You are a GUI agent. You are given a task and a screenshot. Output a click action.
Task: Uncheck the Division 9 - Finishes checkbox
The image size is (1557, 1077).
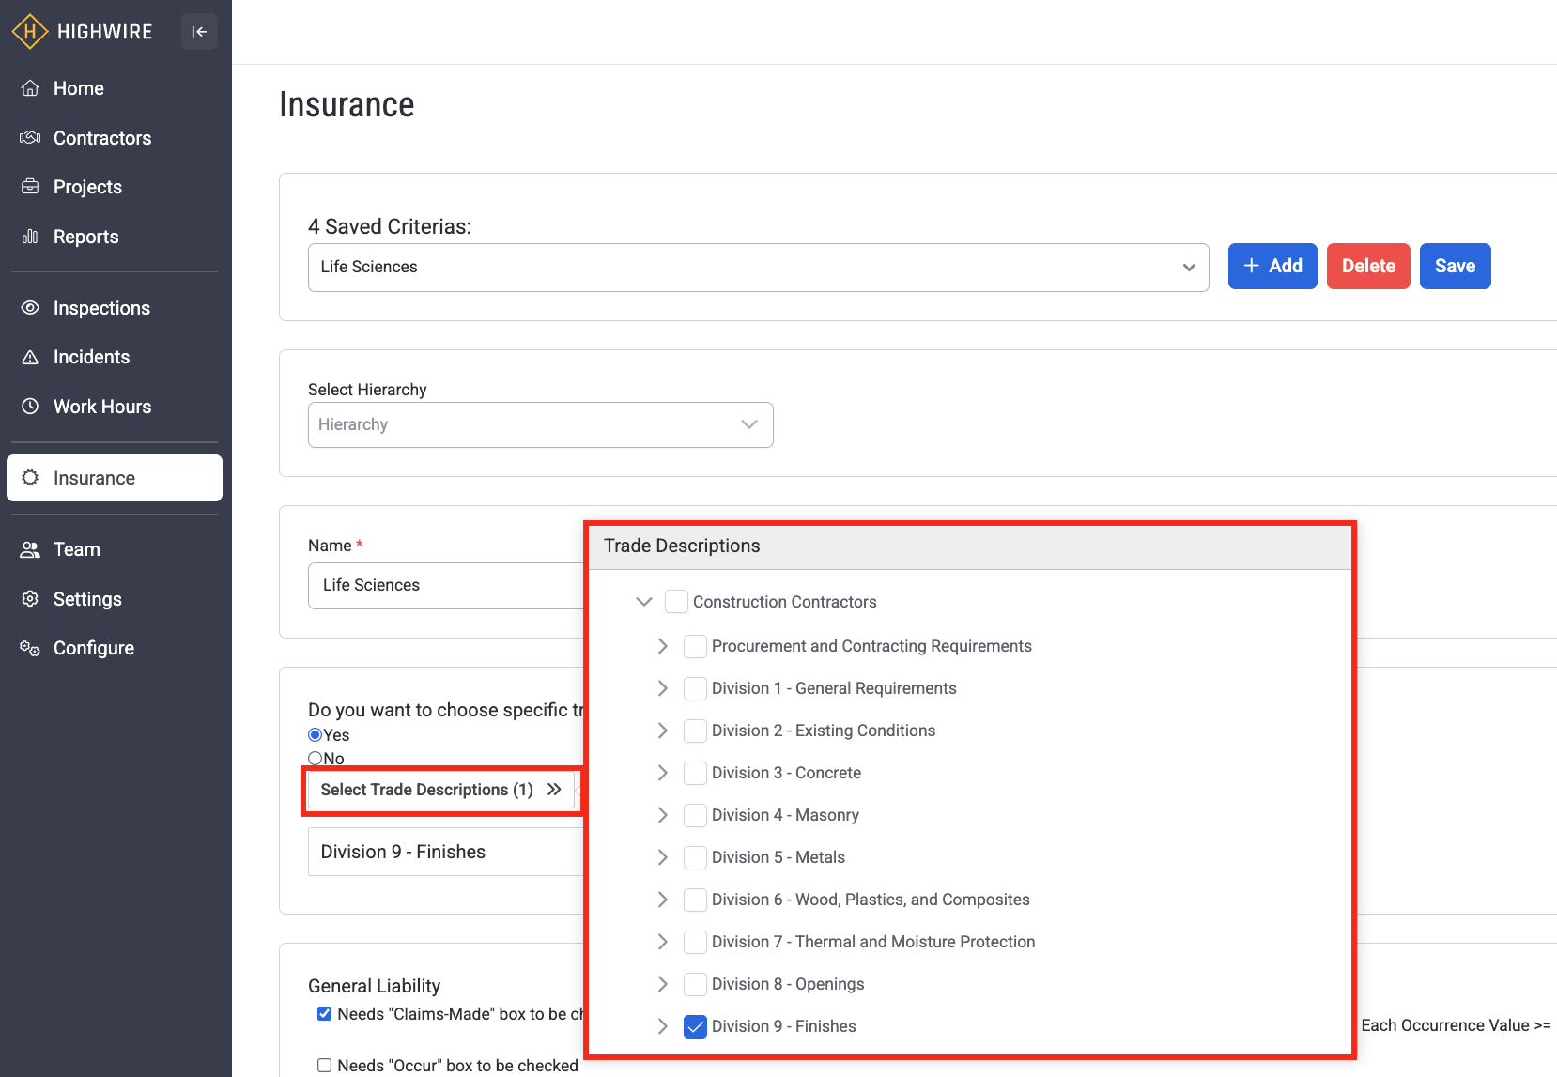695,1026
